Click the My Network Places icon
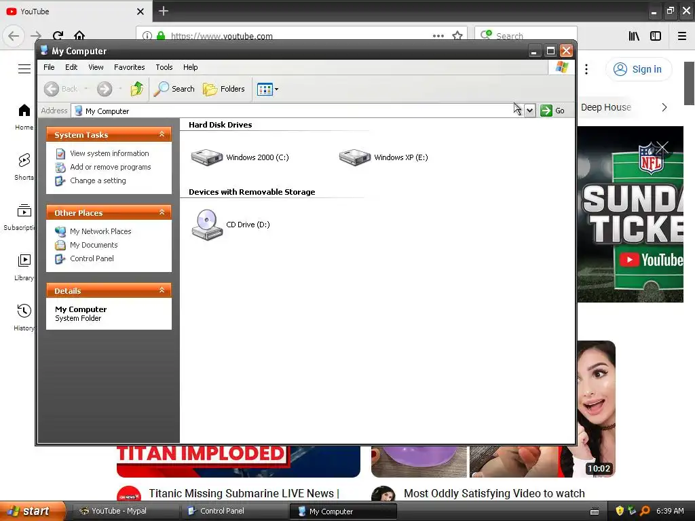 pos(60,231)
